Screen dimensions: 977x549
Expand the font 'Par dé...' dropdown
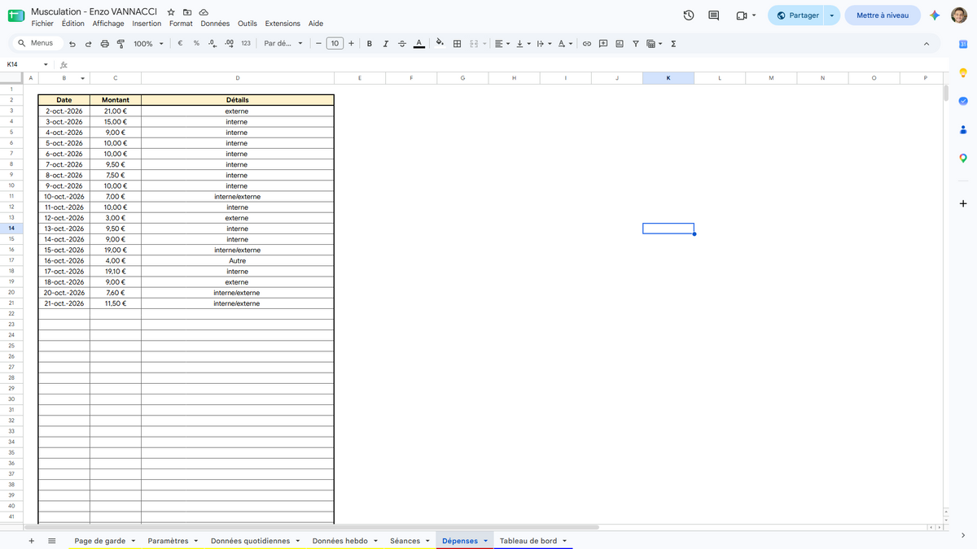coord(283,44)
